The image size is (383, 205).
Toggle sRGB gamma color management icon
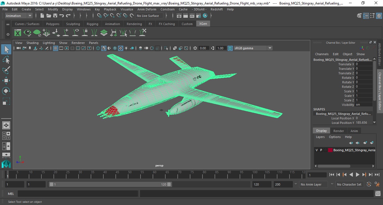point(230,48)
